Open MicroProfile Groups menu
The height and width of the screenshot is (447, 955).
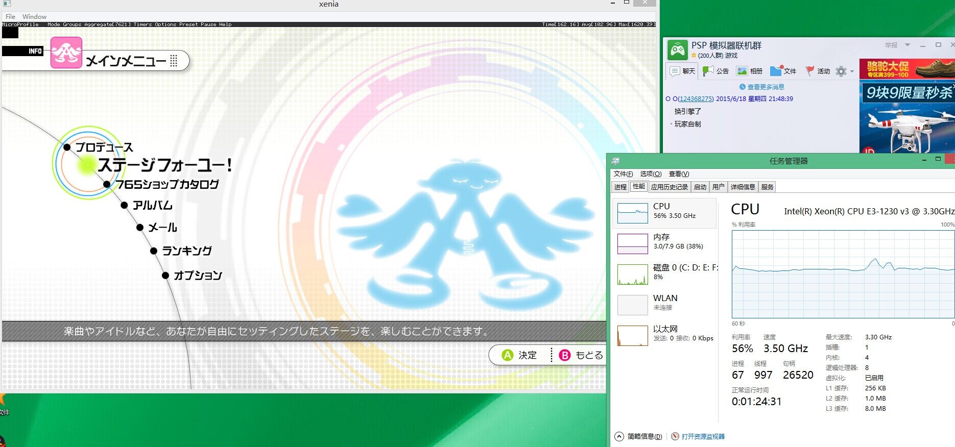click(x=72, y=24)
